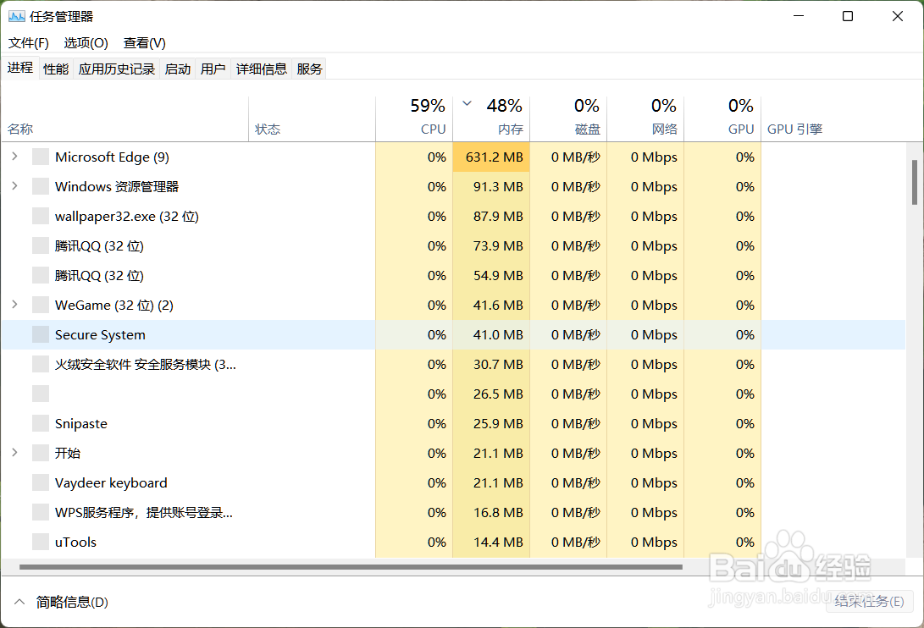Sort by the GPU 引擎 column header

pyautogui.click(x=794, y=129)
